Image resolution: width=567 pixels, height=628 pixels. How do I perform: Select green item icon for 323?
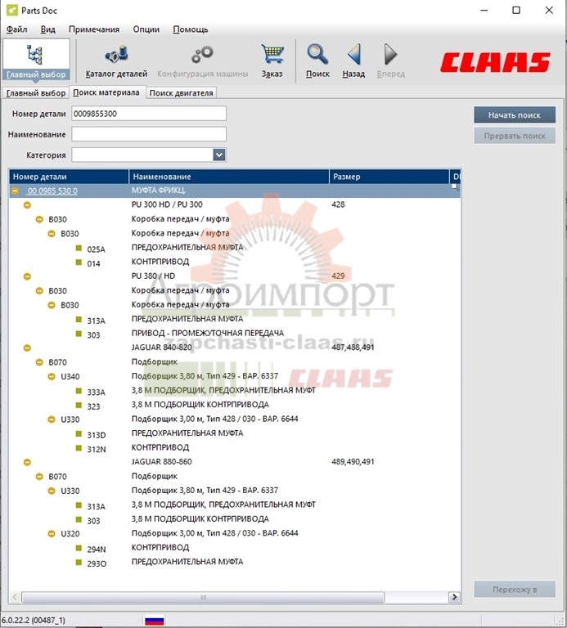click(79, 406)
